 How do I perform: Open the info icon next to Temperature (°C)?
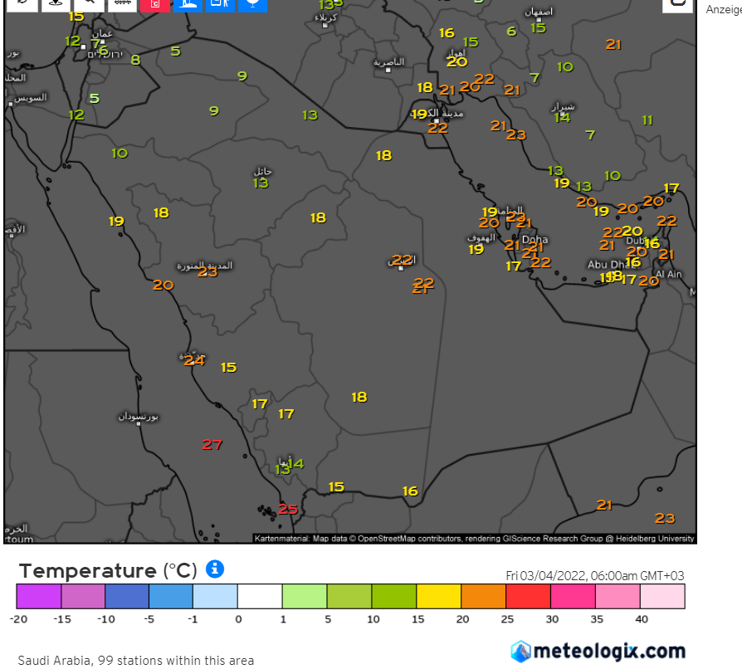pyautogui.click(x=215, y=569)
